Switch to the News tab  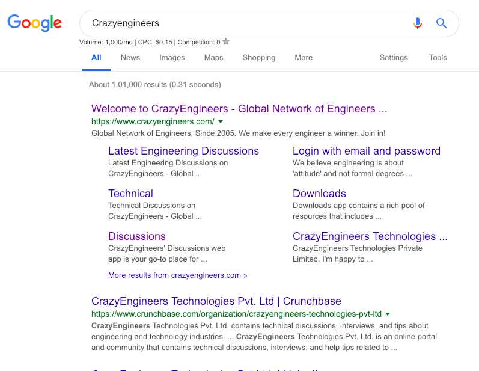coord(130,58)
